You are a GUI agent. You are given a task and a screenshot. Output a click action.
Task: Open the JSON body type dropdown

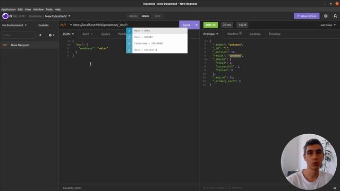[x=68, y=34]
